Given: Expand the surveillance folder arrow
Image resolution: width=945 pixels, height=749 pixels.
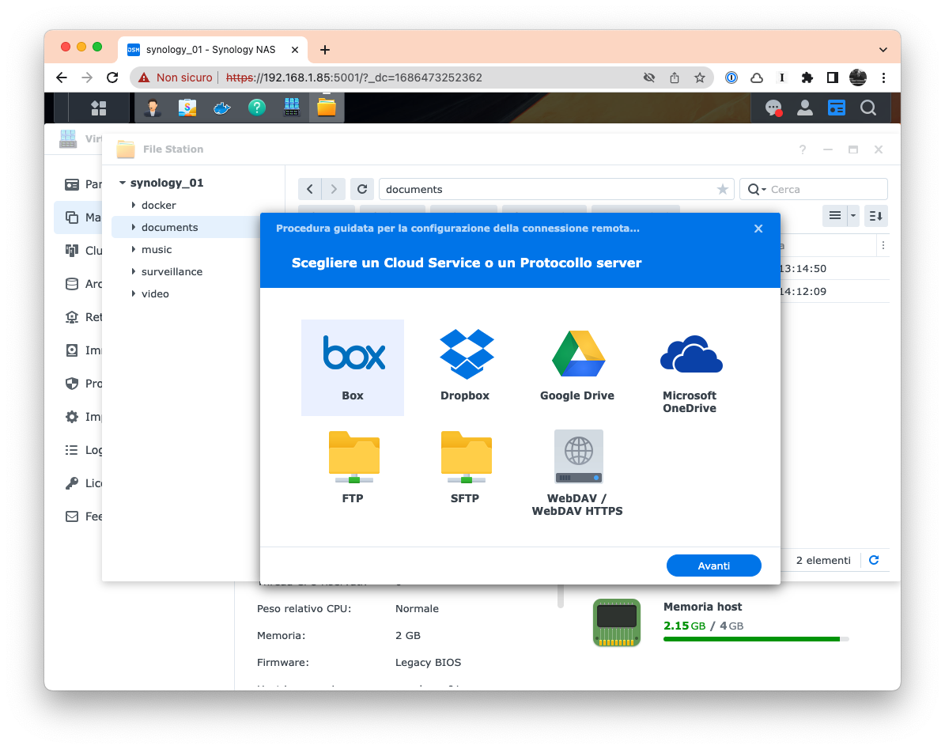Looking at the screenshot, I should [133, 272].
